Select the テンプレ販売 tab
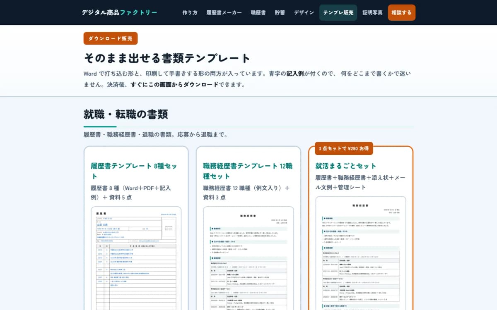 pyautogui.click(x=338, y=12)
